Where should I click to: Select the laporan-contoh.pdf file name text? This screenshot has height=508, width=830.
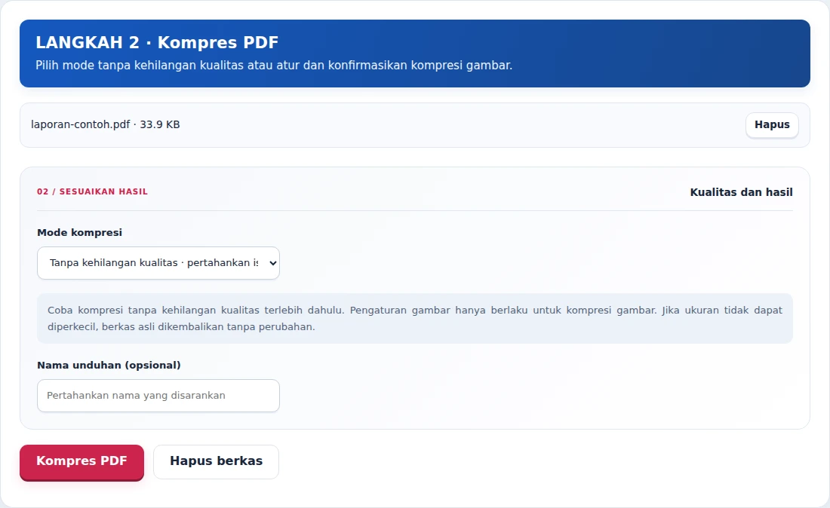click(x=81, y=125)
